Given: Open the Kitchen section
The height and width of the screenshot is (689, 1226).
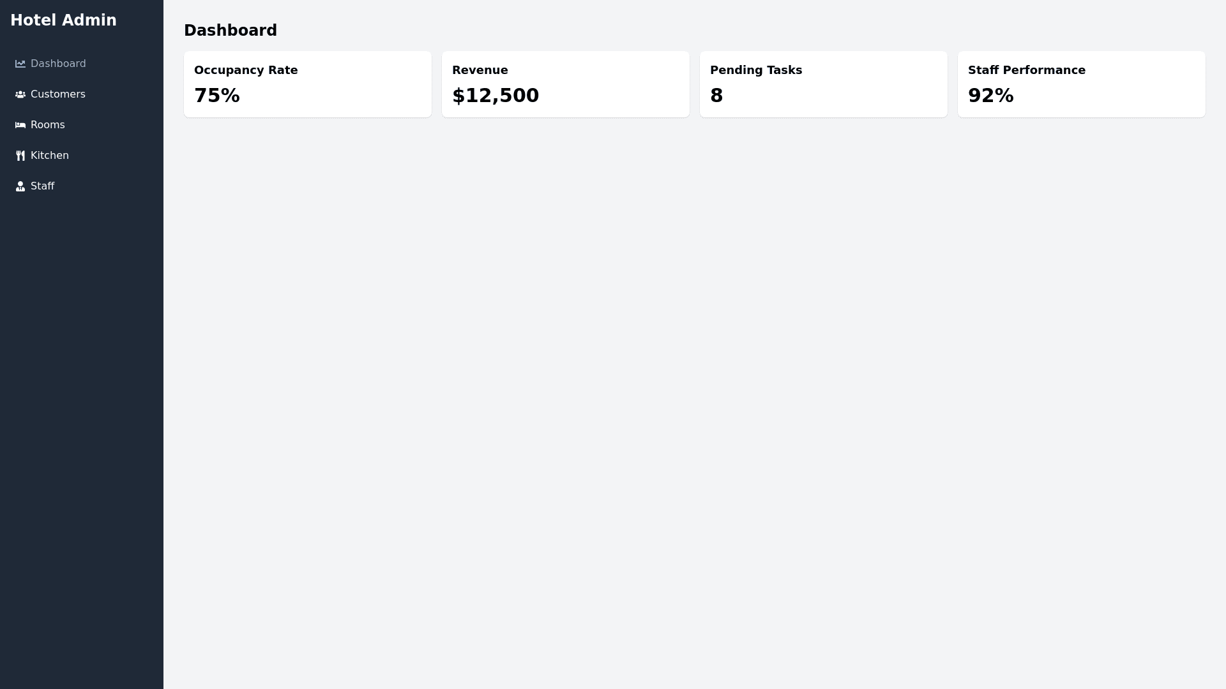Looking at the screenshot, I should click(49, 155).
